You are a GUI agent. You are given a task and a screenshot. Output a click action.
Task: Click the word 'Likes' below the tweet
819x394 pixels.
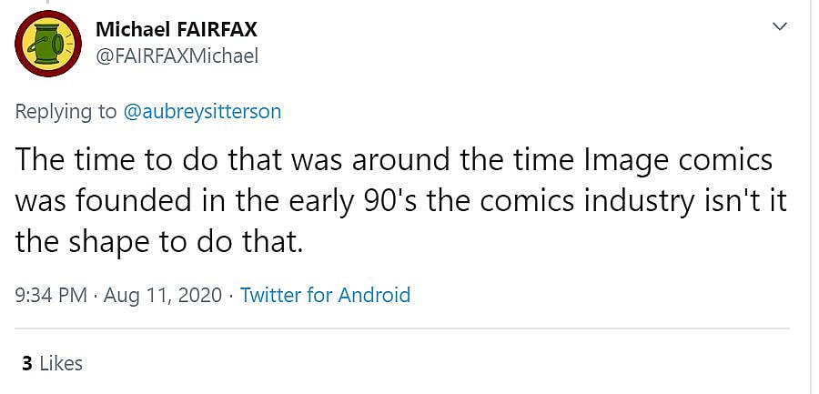[61, 363]
